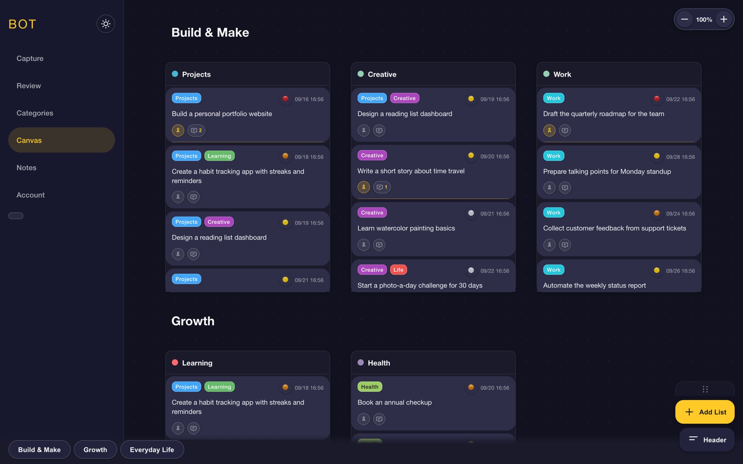Jump to the Growth section chip
The width and height of the screenshot is (743, 464).
(x=95, y=450)
